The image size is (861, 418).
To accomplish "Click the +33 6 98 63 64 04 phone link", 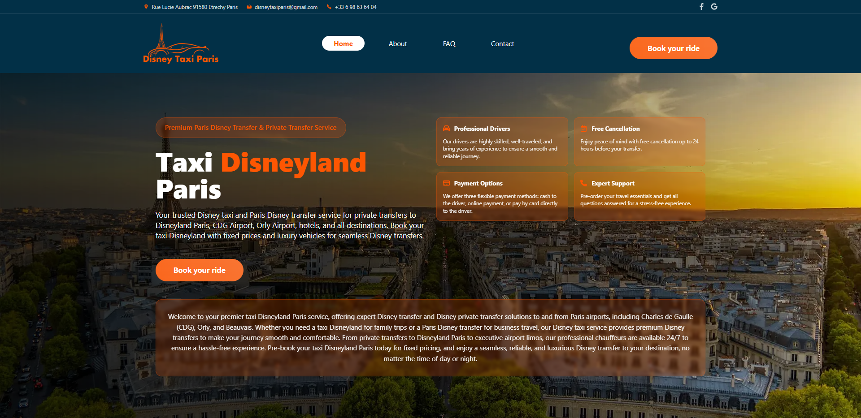I will (356, 7).
